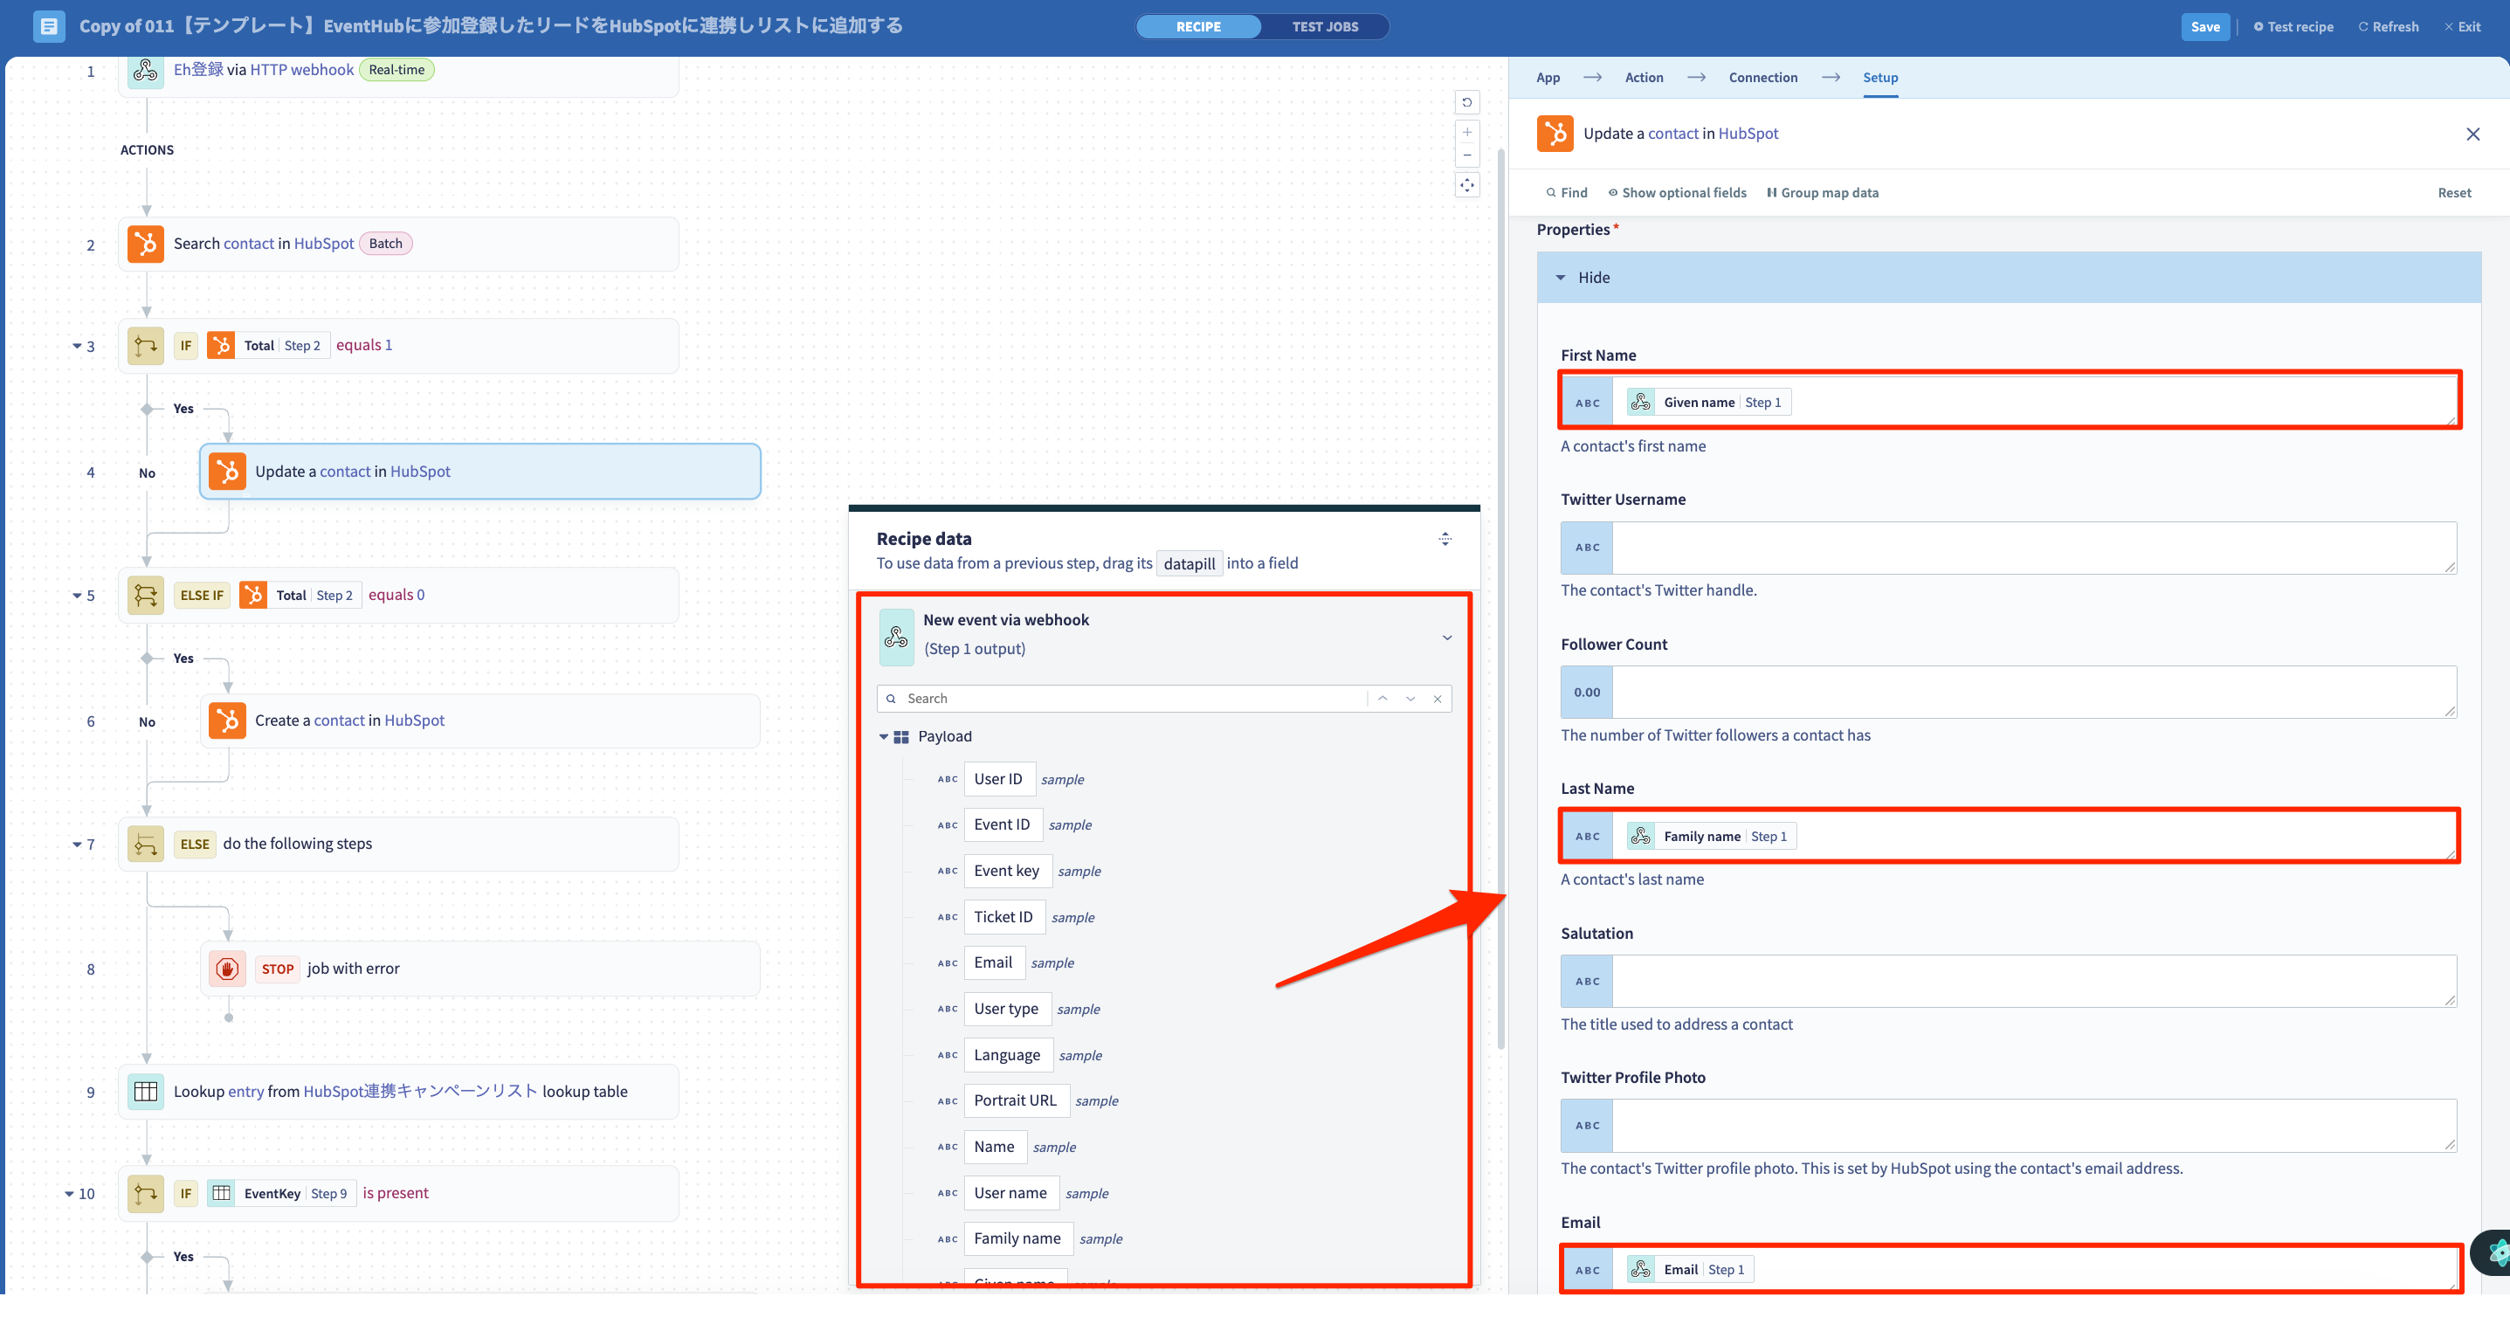Click the Save button
The width and height of the screenshot is (2510, 1331).
click(2204, 26)
